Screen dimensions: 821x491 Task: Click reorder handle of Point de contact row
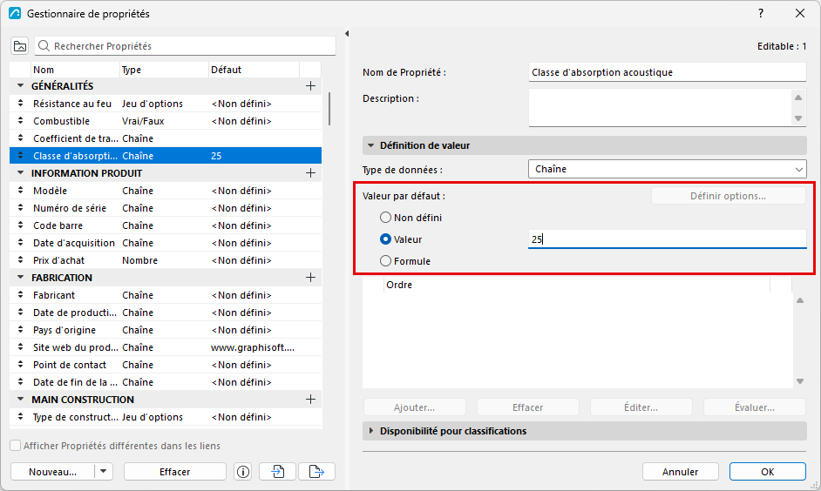point(20,365)
